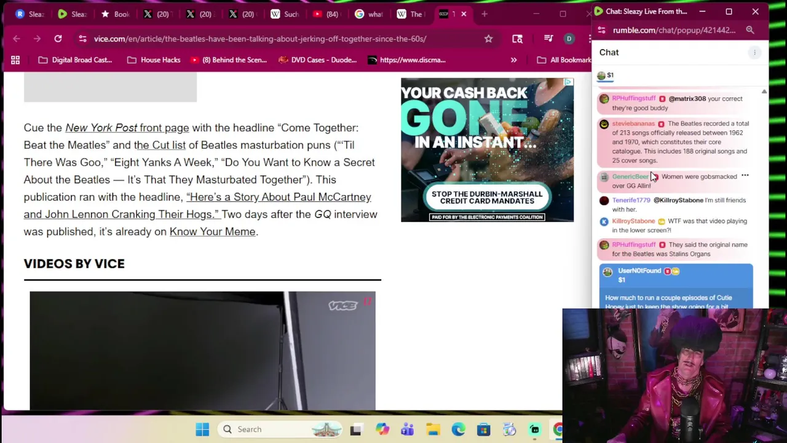
Task: Go forward in browser history
Action: (x=37, y=39)
